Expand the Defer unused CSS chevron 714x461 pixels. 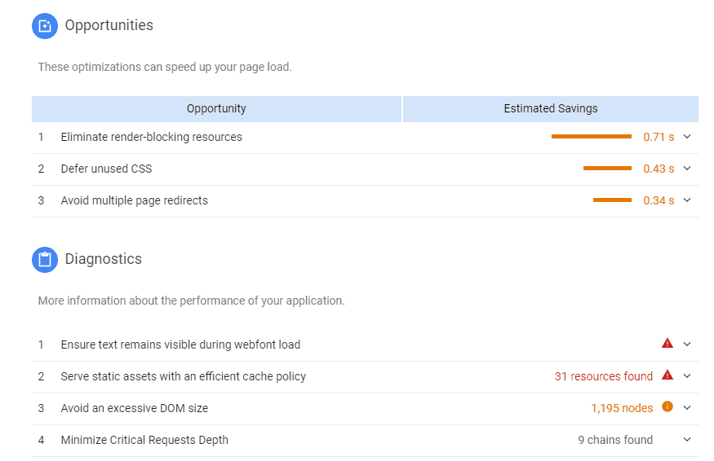[x=687, y=169]
